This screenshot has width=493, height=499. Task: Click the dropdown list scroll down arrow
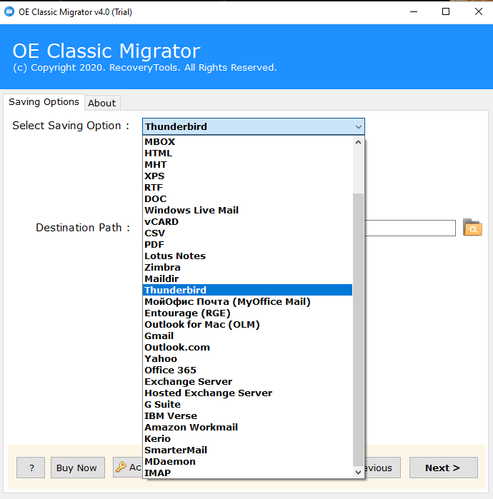click(358, 473)
